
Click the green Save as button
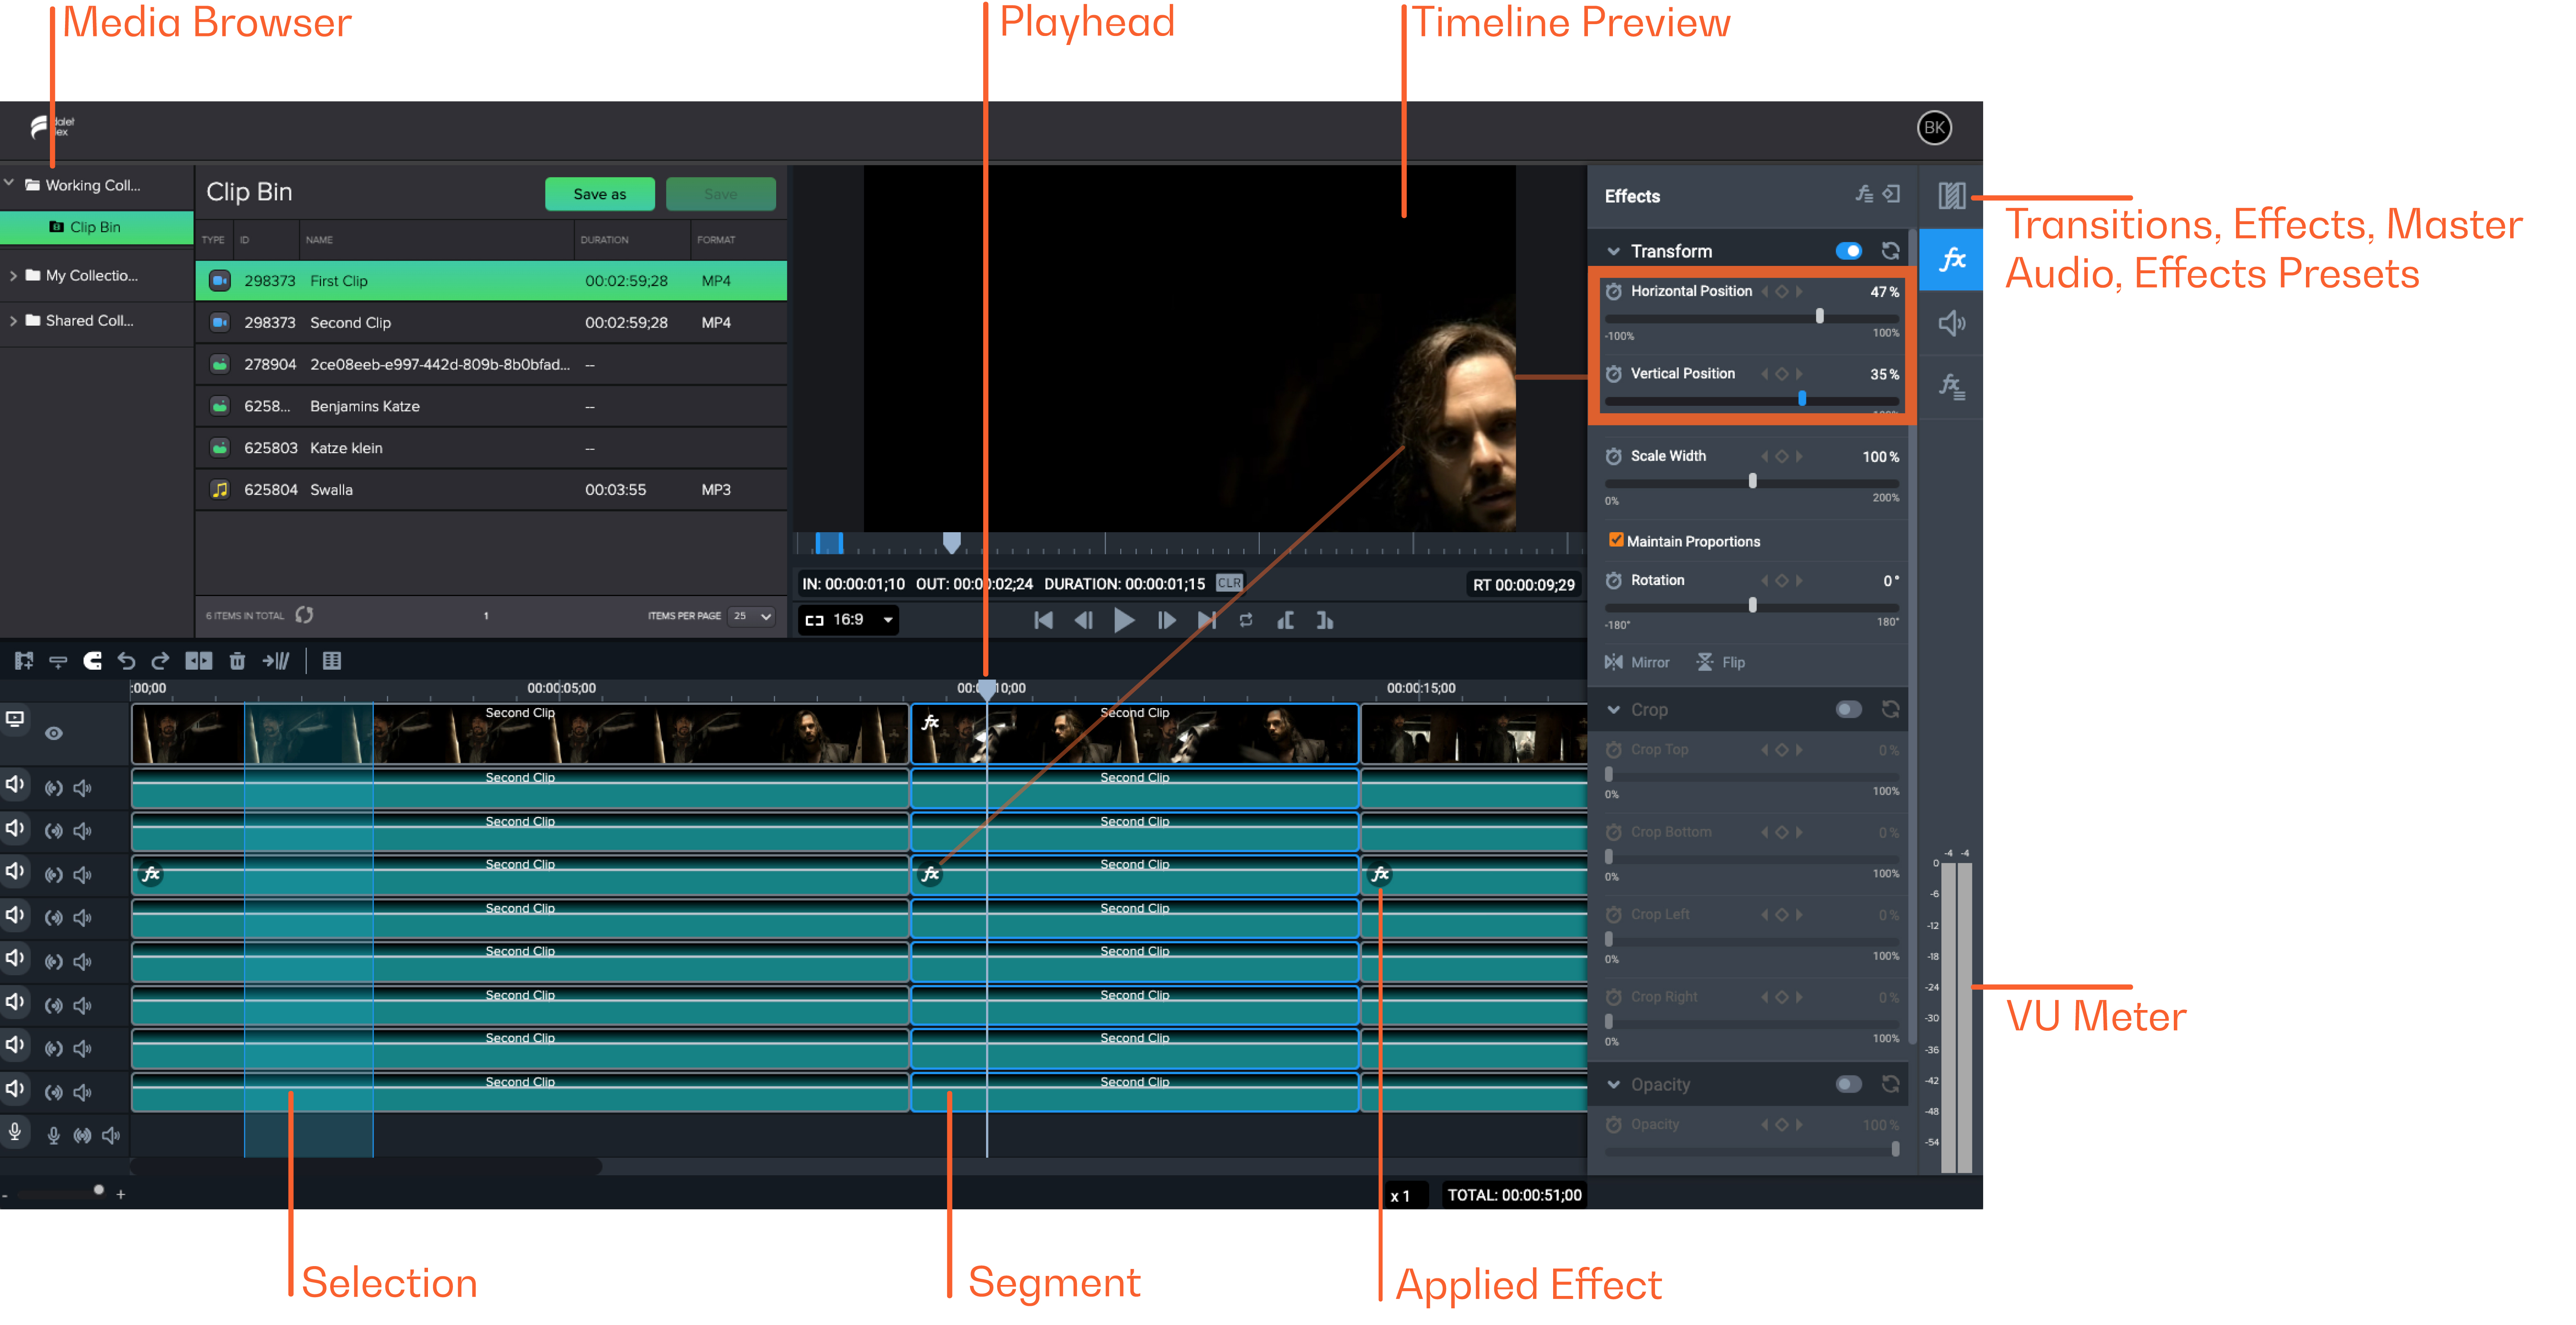click(599, 194)
